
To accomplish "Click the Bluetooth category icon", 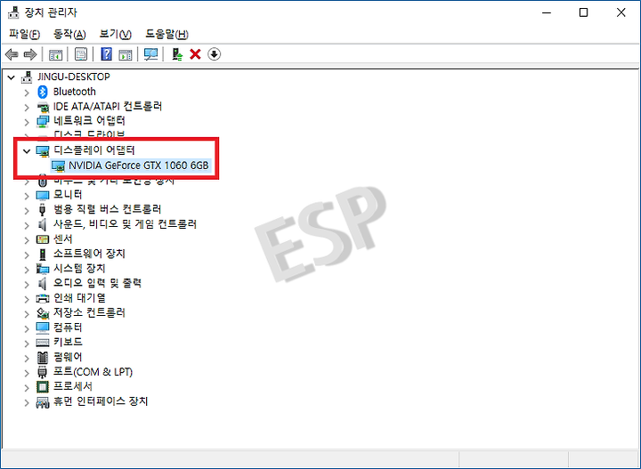I will [x=43, y=92].
